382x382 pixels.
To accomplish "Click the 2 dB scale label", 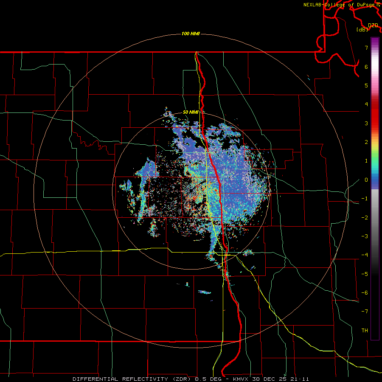I will [366, 142].
